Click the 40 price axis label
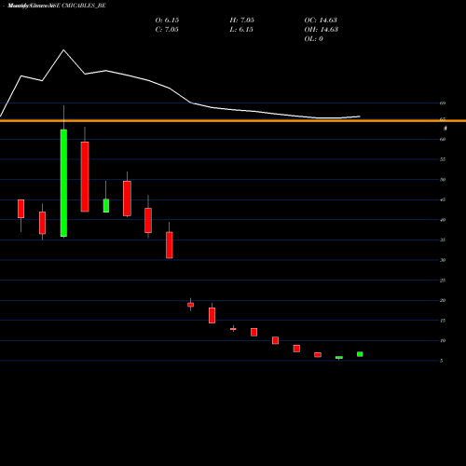Viewport: 466px width, 466px height. tap(443, 220)
